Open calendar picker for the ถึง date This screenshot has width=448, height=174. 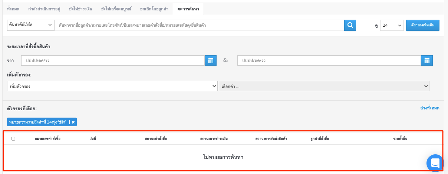[x=426, y=60]
